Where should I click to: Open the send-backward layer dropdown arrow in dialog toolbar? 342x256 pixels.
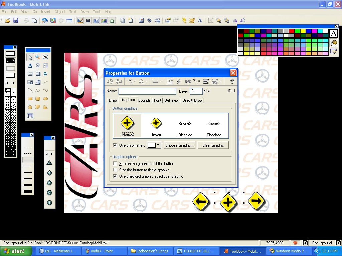click(146, 81)
